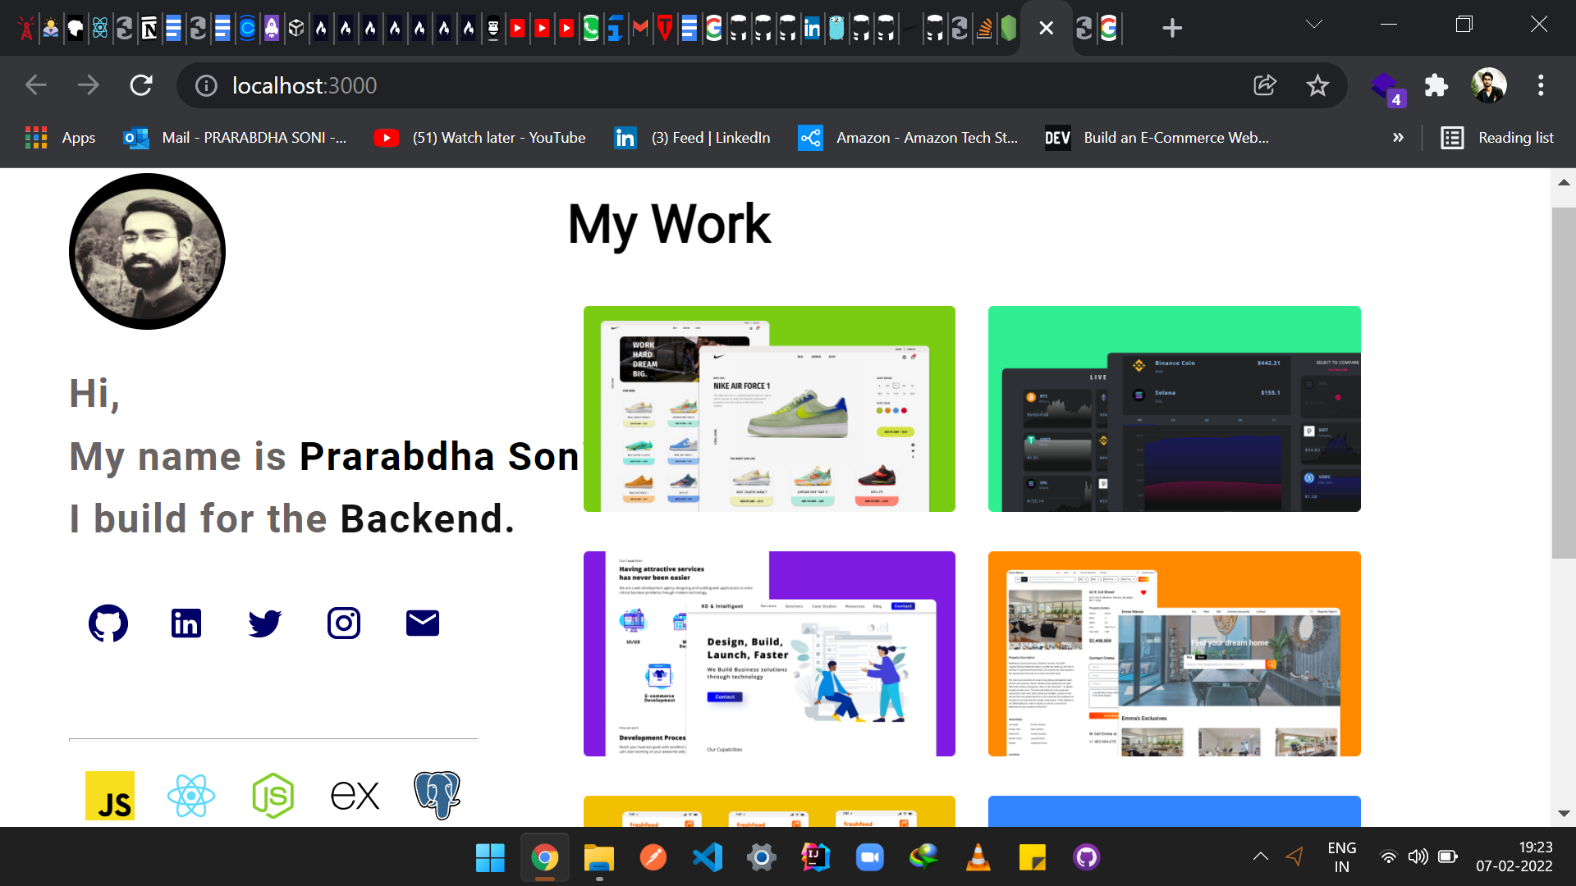
Task: Switch to the LinkedIn tab
Action: (x=812, y=29)
